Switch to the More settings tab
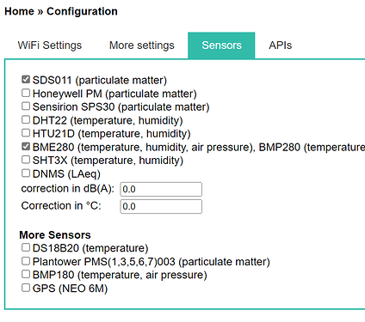The height and width of the screenshot is (322, 365). click(x=142, y=46)
